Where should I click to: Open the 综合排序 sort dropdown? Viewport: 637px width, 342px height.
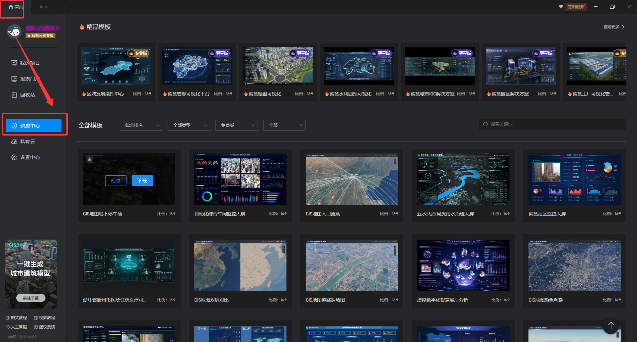coord(141,125)
